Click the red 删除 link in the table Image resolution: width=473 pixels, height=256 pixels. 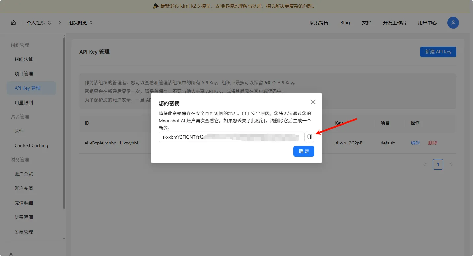pyautogui.click(x=433, y=143)
